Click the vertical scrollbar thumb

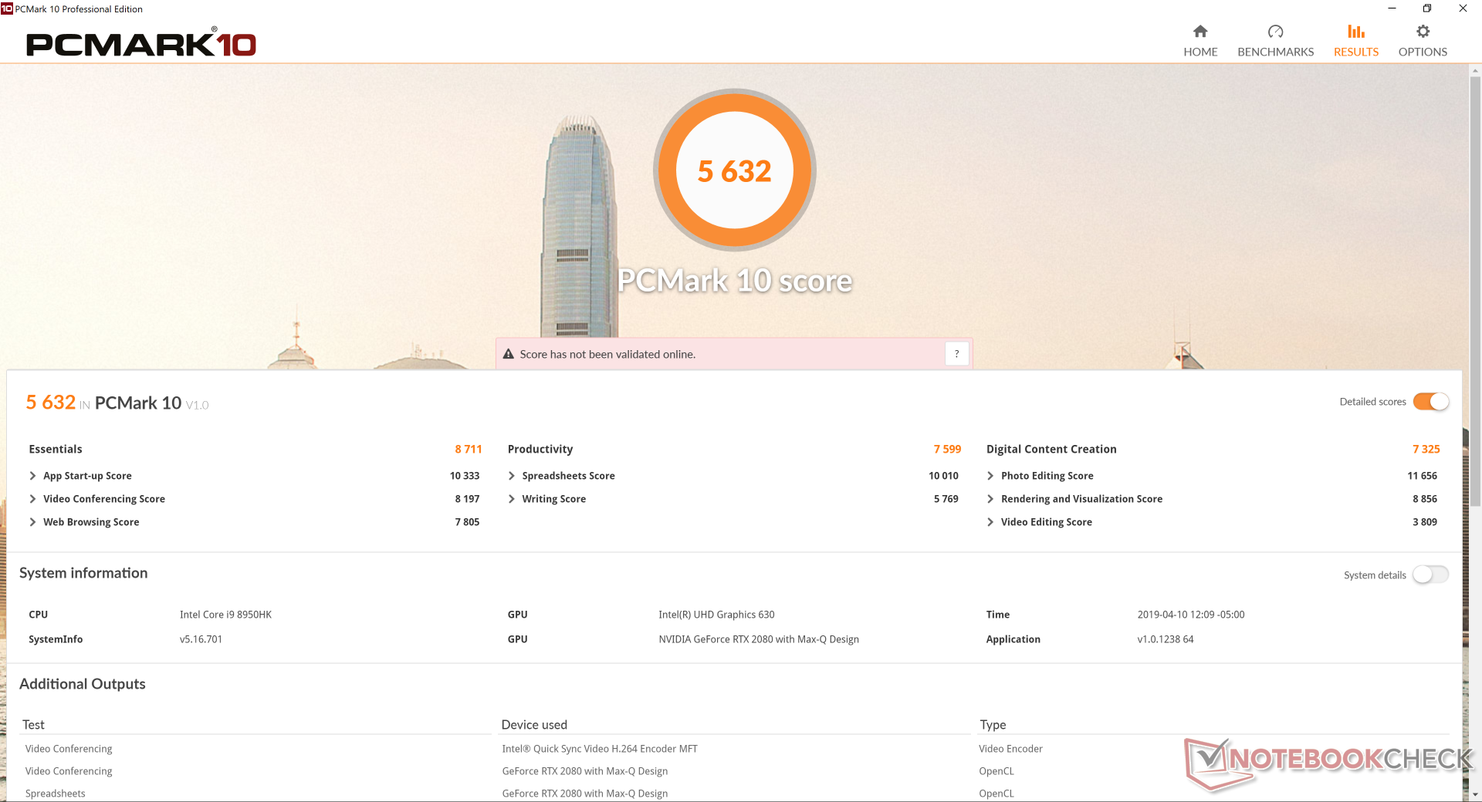tap(1475, 291)
